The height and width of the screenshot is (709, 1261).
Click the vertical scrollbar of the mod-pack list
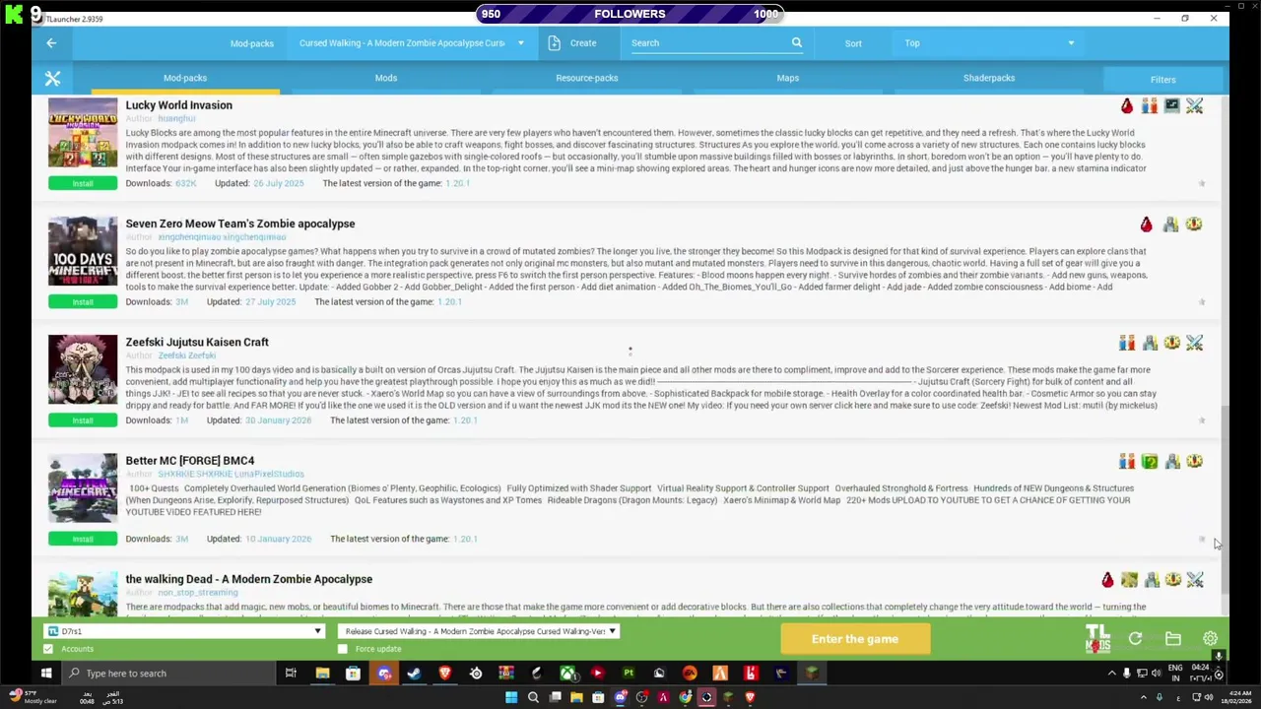tap(1225, 499)
